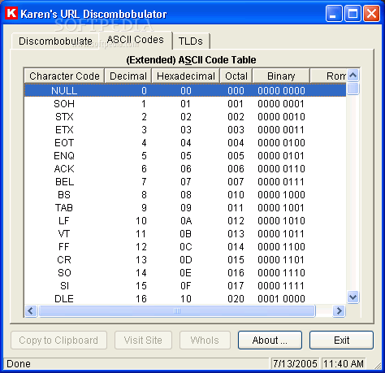
Task: Select the FF row
Action: click(185, 246)
